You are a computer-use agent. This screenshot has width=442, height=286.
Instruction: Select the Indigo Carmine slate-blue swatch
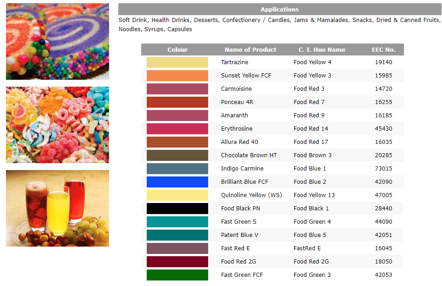coord(177,169)
